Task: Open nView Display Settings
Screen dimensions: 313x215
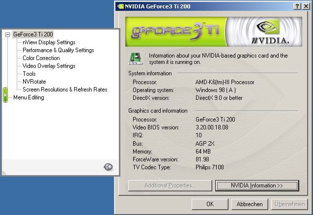Action: pyautogui.click(x=49, y=42)
